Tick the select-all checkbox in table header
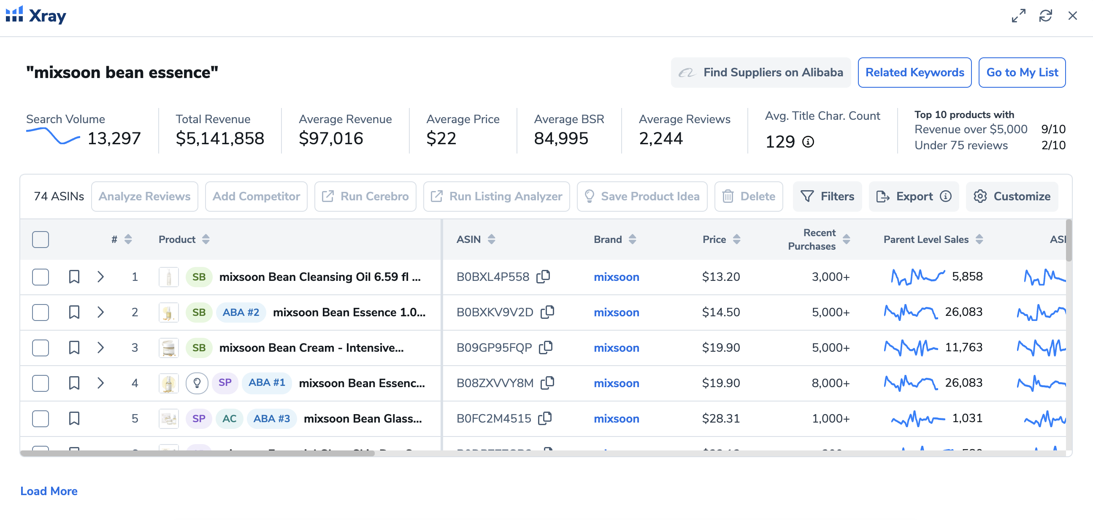 click(41, 239)
